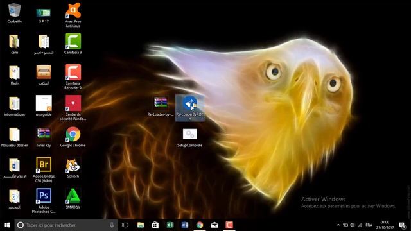The height and width of the screenshot is (231, 411).
Task: Open the Corbeille recycle bin icon
Action: (14, 13)
